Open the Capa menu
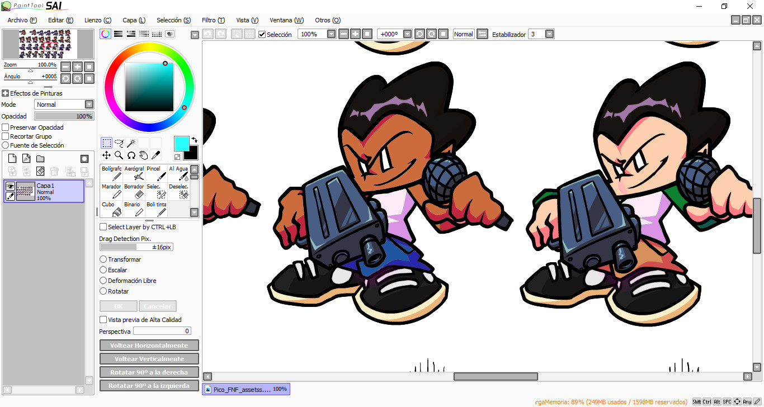The height and width of the screenshot is (407, 764). 134,20
